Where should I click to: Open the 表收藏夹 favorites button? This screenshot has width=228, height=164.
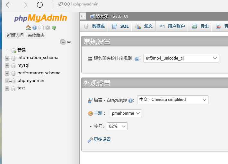pyautogui.click(x=36, y=35)
